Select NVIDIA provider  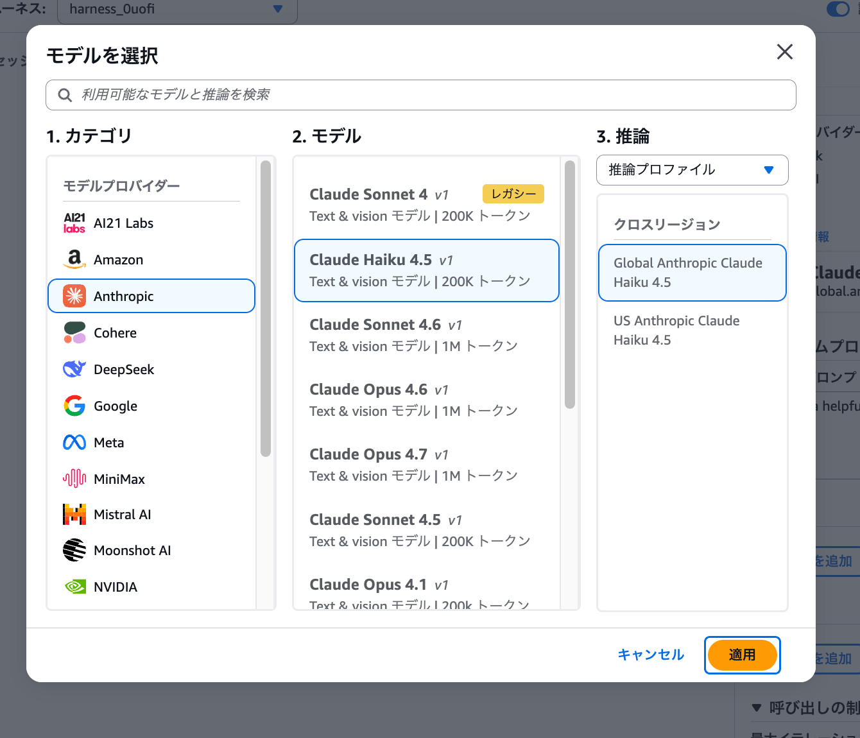(x=151, y=587)
